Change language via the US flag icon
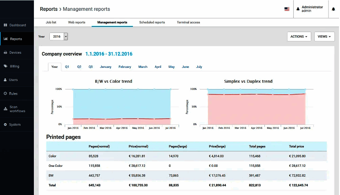340x195 pixels. coord(287,9)
